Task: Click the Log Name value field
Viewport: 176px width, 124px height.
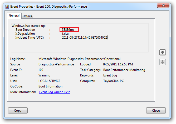Action: click(x=79, y=59)
